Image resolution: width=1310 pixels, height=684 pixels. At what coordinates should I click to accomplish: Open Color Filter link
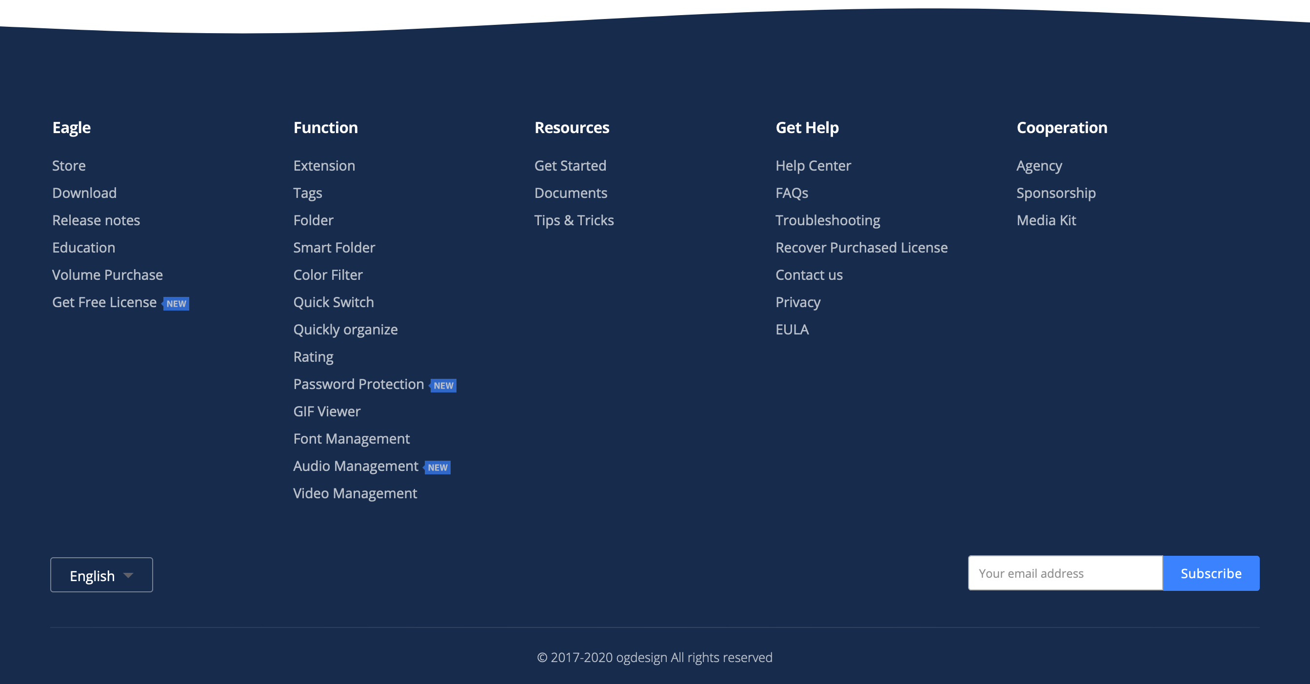[x=328, y=275]
